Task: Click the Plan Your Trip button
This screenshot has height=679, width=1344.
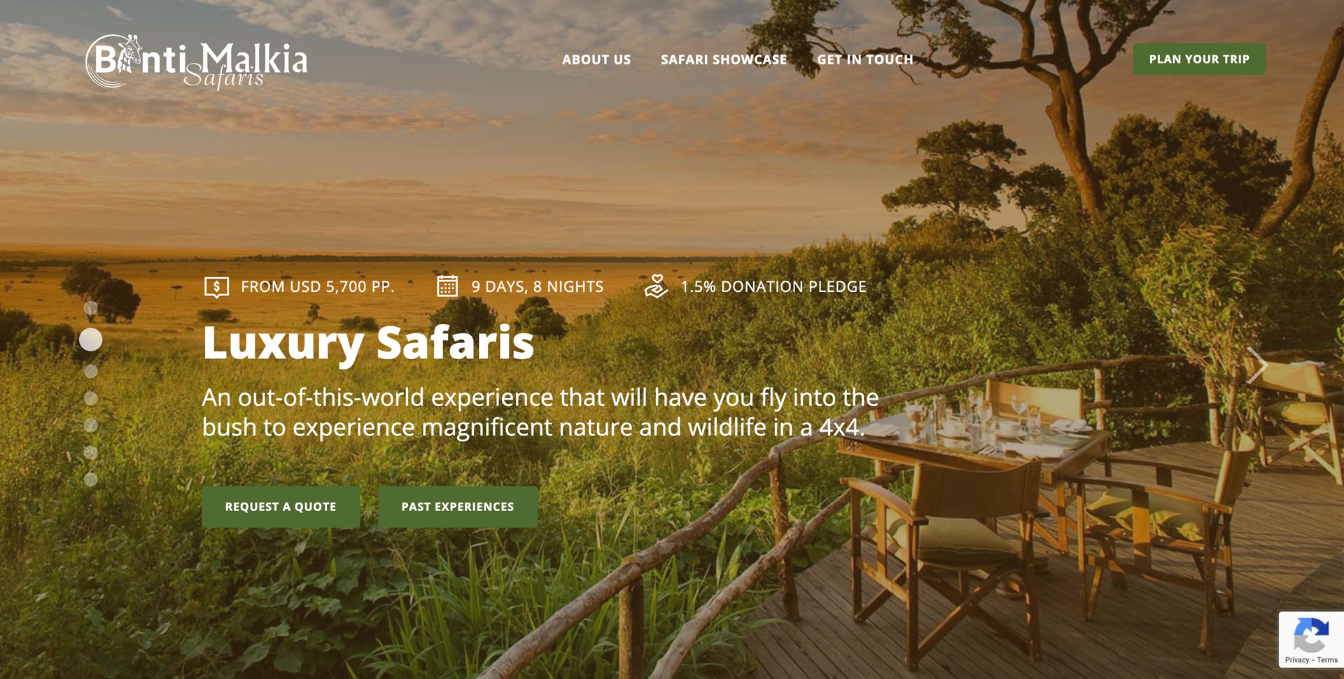Action: [1199, 59]
